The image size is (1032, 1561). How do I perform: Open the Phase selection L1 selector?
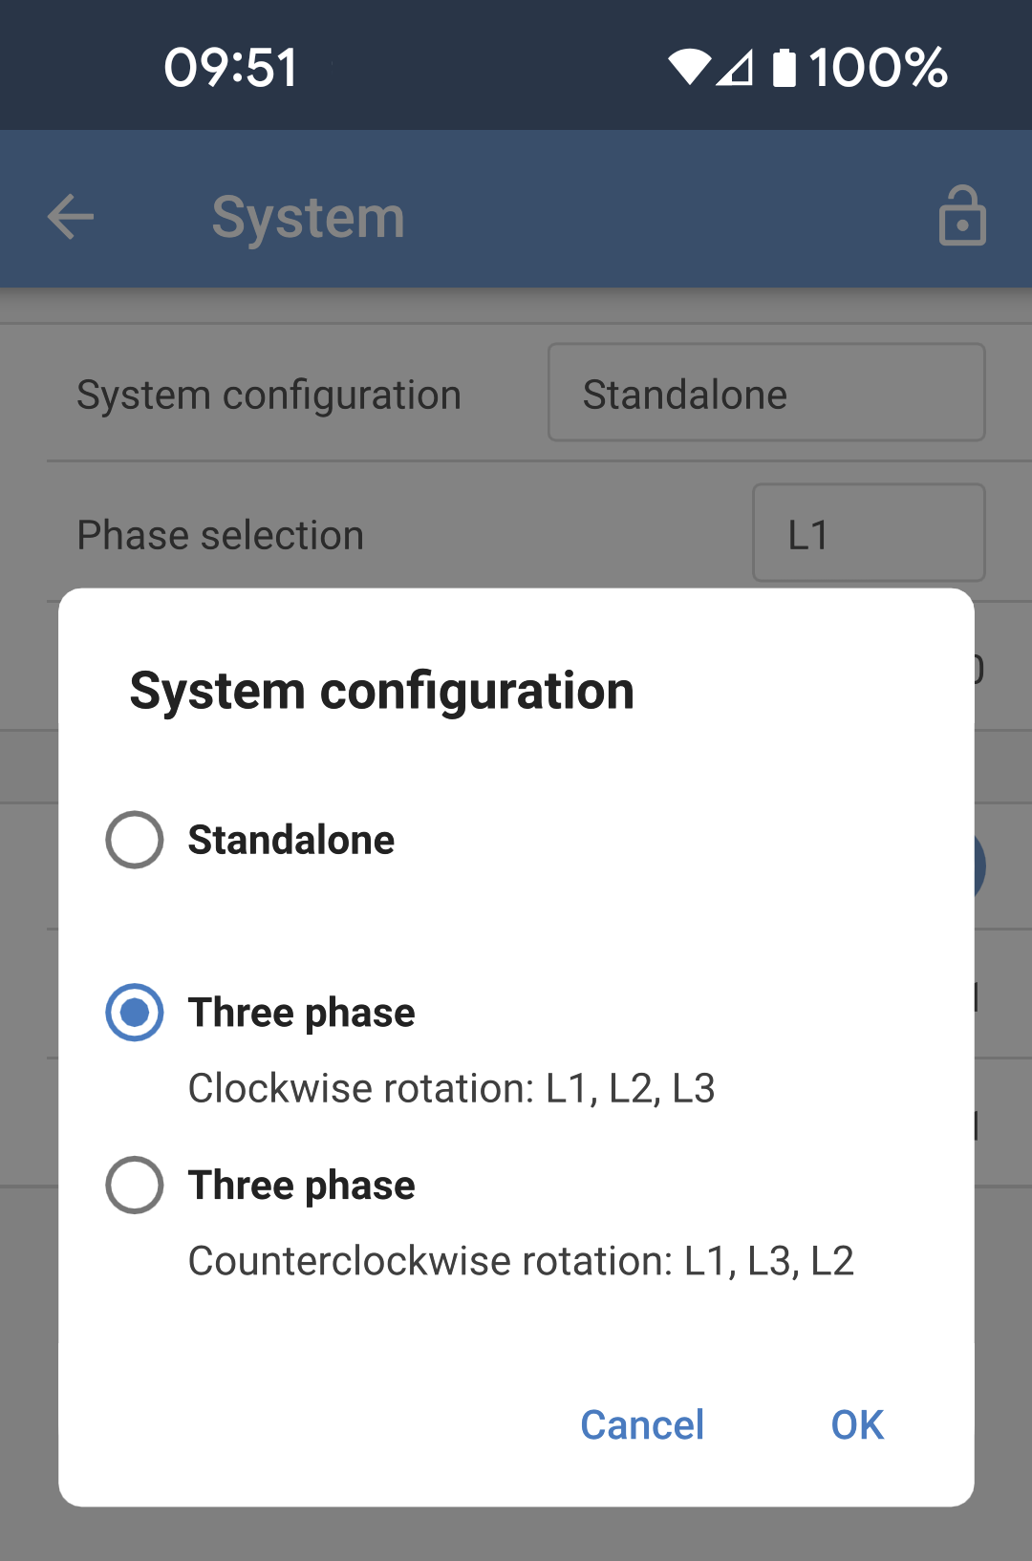[868, 532]
